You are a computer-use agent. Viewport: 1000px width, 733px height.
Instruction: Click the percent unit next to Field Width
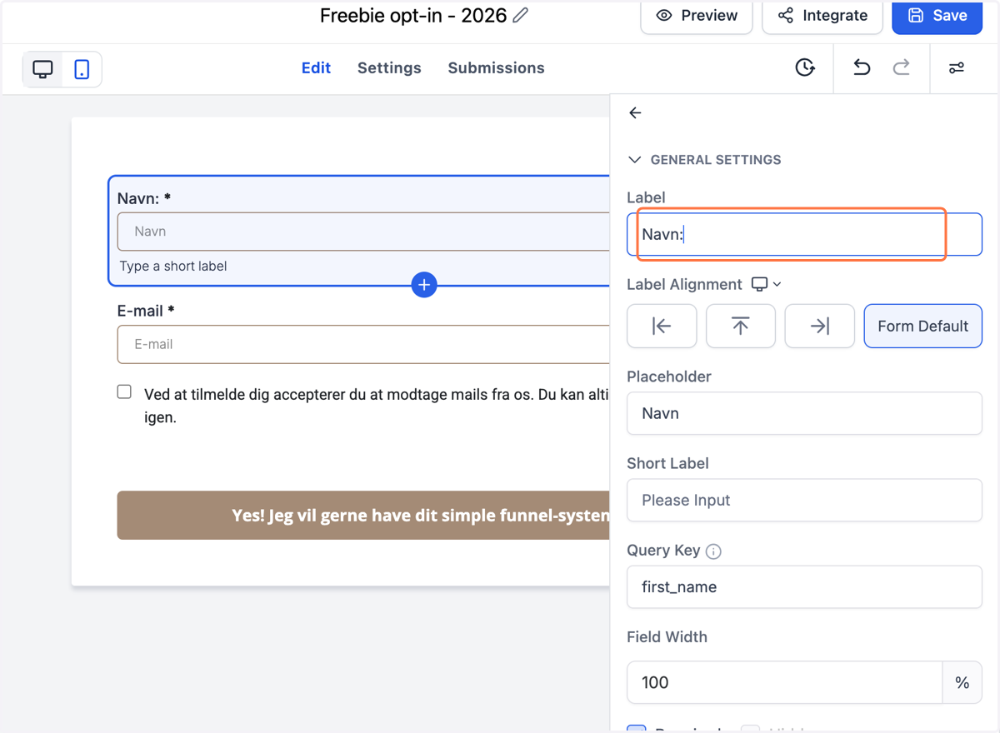[x=962, y=682]
